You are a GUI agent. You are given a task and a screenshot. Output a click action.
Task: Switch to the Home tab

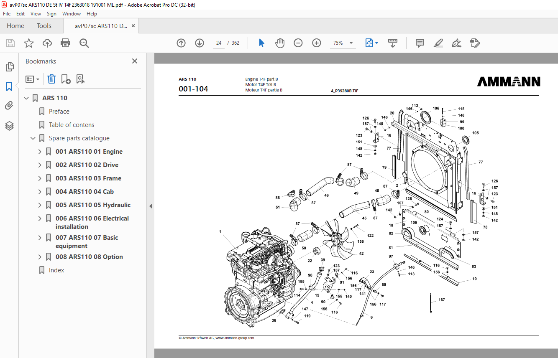15,26
